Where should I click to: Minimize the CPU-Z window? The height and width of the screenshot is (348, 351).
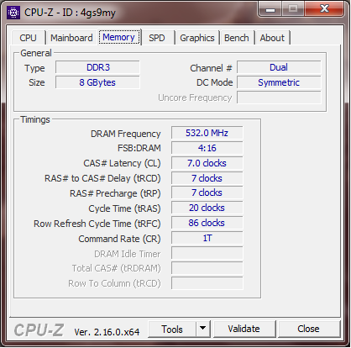(270, 9)
